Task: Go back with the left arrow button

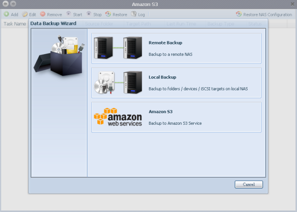Action: pos(5,4)
